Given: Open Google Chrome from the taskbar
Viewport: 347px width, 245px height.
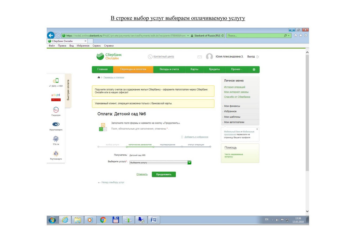Looking at the screenshot, I should tap(103, 220).
